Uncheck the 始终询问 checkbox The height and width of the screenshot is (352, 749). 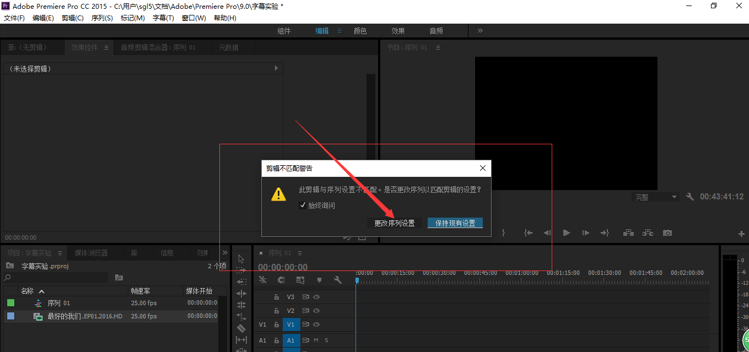pyautogui.click(x=302, y=205)
